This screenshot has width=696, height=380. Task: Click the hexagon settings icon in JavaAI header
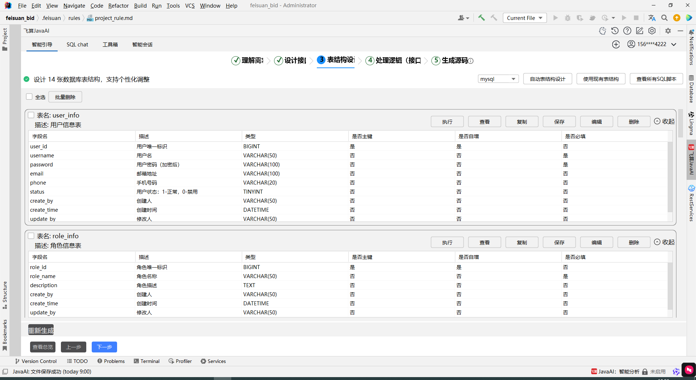coord(652,31)
